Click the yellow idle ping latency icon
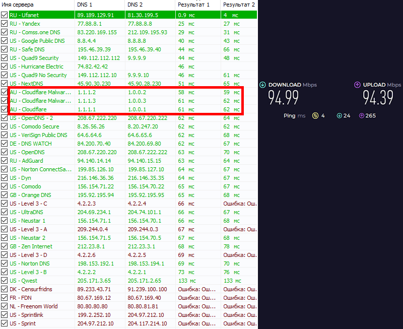The height and width of the screenshot is (329, 403). click(316, 116)
